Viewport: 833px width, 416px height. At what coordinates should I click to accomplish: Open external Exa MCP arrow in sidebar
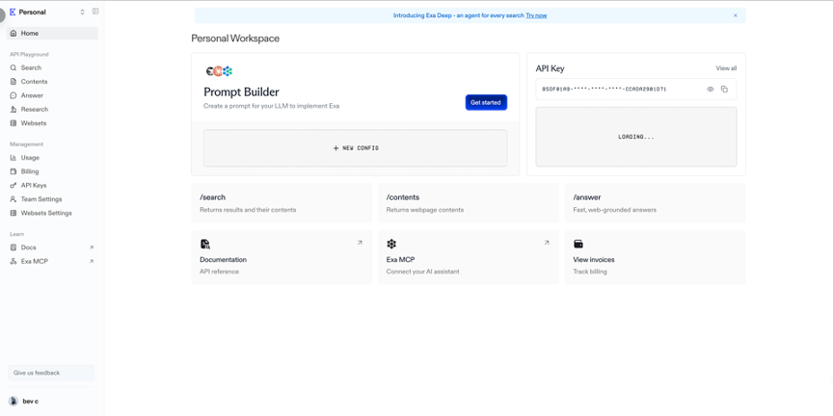tap(92, 261)
